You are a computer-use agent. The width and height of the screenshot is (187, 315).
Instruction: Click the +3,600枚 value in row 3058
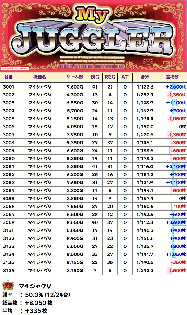pos(176,222)
